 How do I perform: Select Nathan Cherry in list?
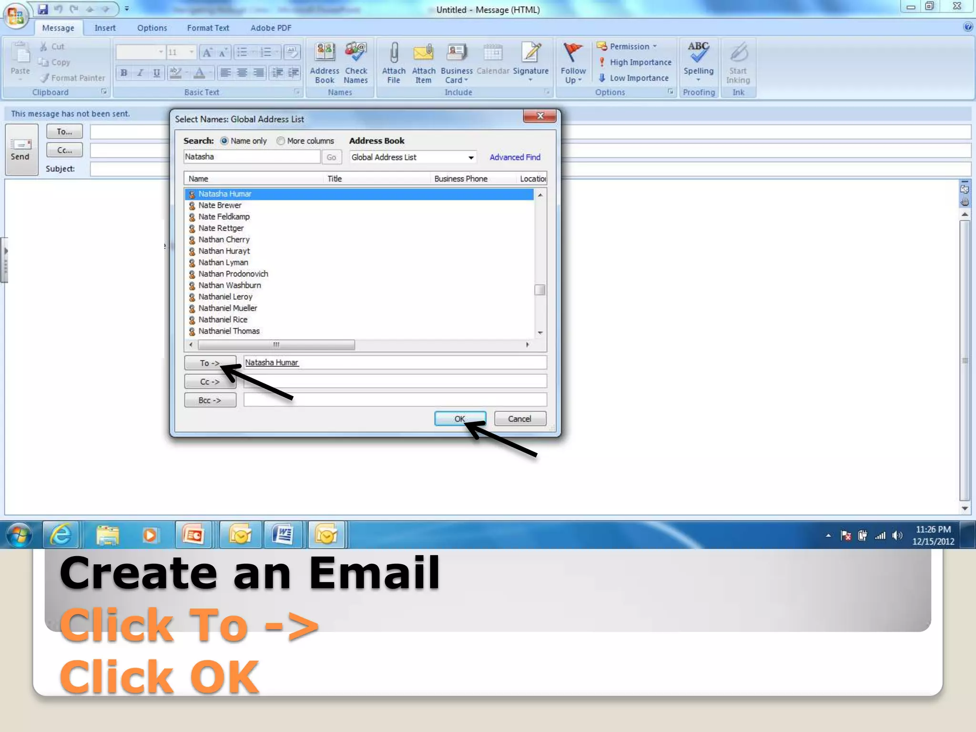pos(359,240)
